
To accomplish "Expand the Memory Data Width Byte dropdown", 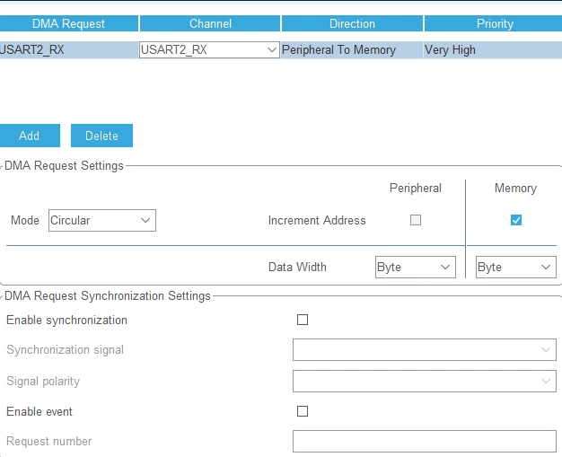I will [515, 267].
